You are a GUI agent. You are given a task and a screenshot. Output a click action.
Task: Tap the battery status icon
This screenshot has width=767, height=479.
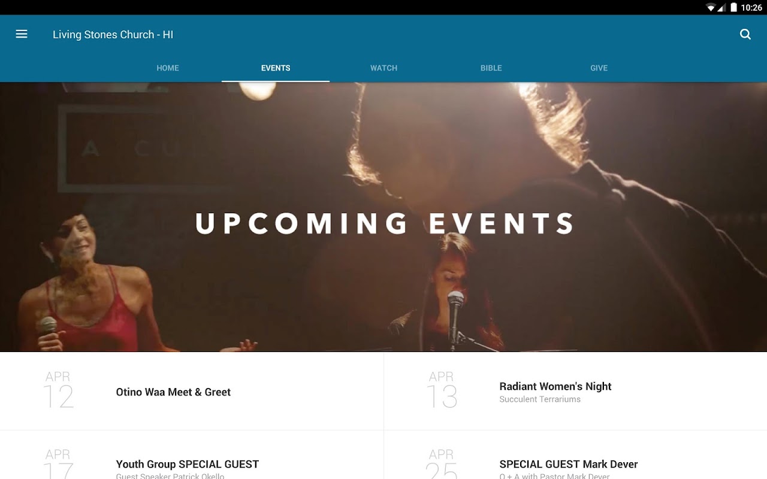[733, 8]
